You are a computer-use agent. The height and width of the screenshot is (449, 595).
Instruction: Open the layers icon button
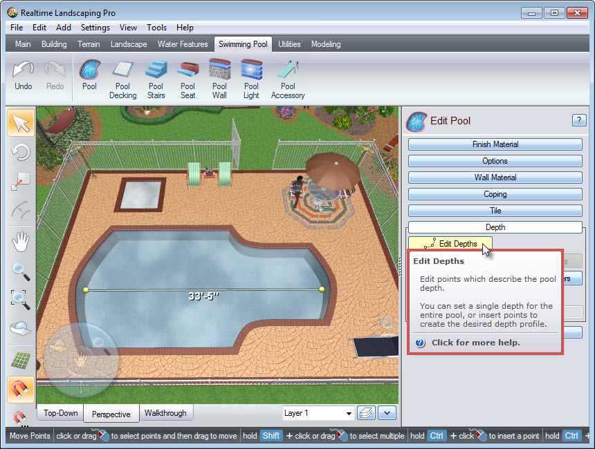coord(366,412)
